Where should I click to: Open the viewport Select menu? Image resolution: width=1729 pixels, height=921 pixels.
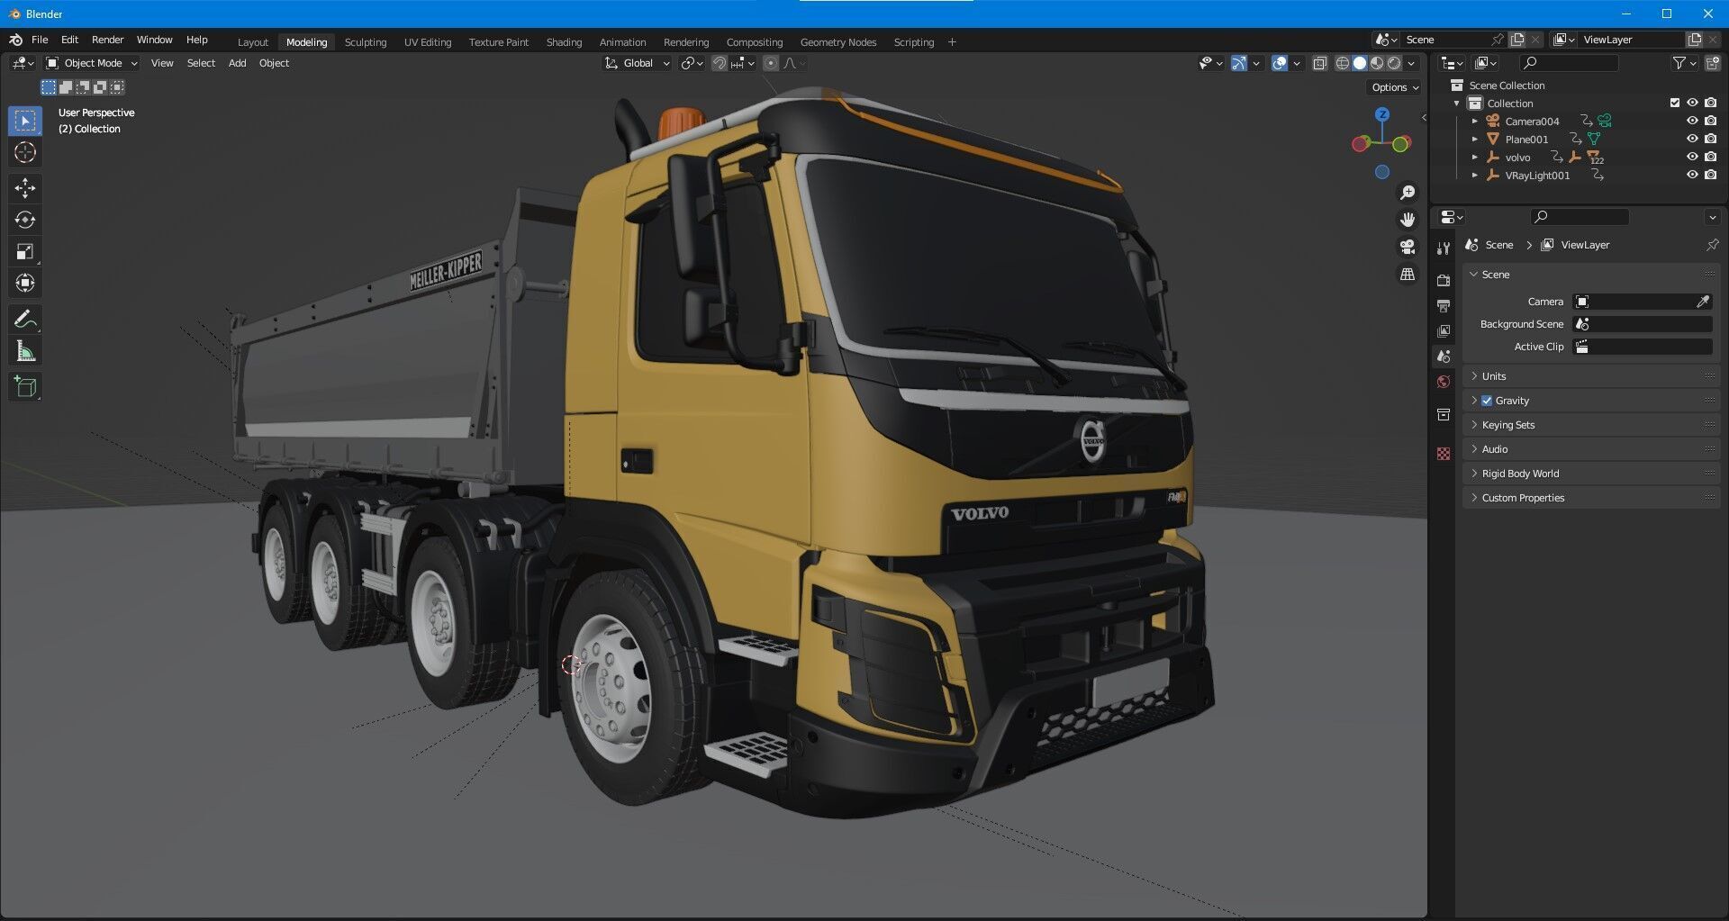(x=201, y=63)
